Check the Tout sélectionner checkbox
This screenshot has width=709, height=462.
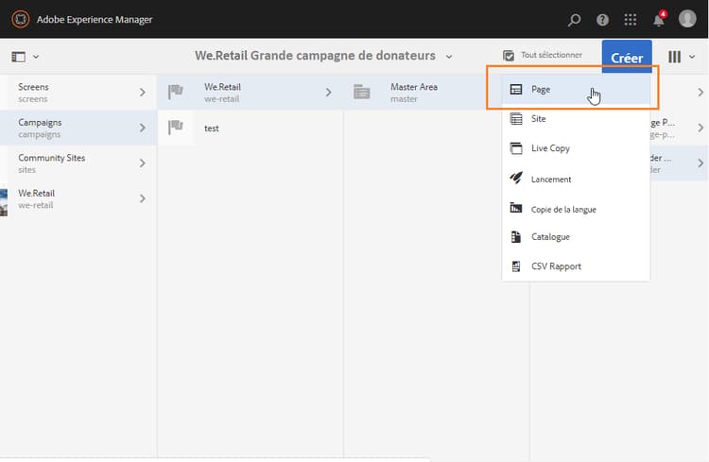[509, 57]
